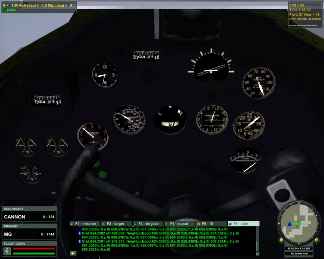Click the airspeed indicator gauge
324x259 pixels.
click(x=129, y=120)
